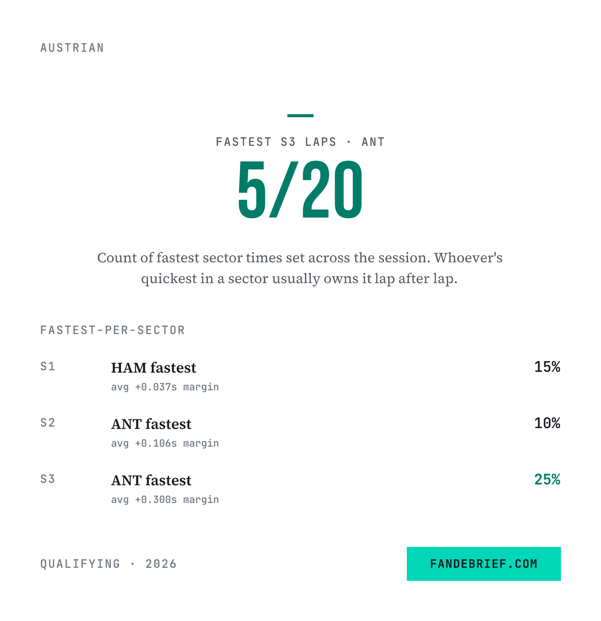The width and height of the screenshot is (601, 621).
Task: Select the avg +0.106s margin text
Action: click(165, 443)
